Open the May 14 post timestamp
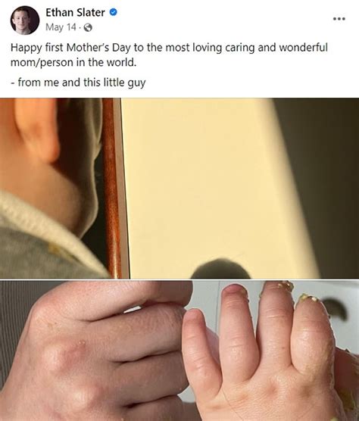Viewport: 359px width, 421px height. tap(61, 27)
